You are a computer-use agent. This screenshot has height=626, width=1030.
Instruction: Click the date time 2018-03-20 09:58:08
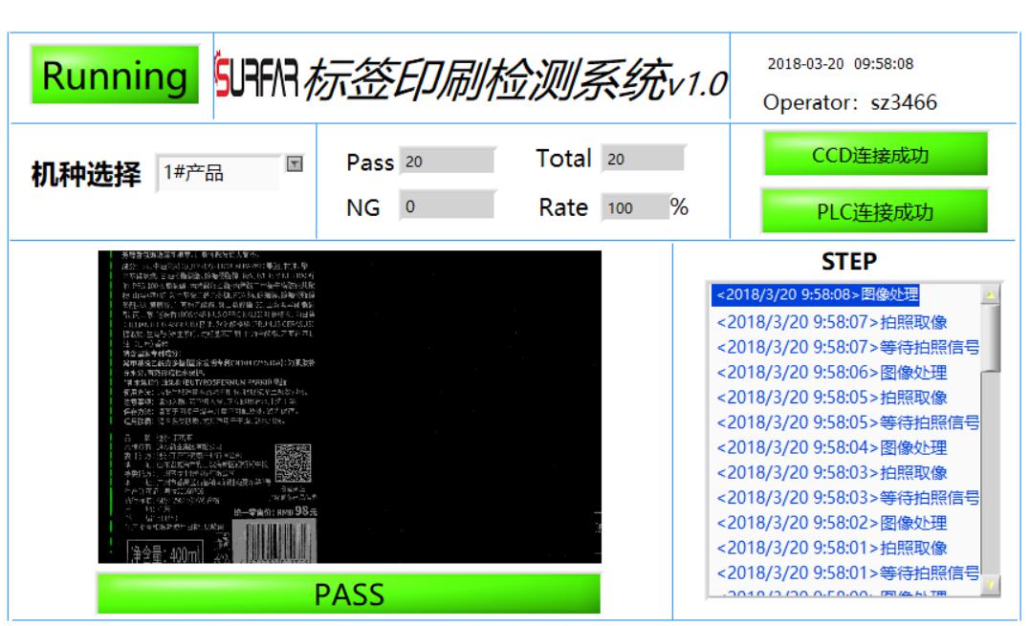coord(840,64)
